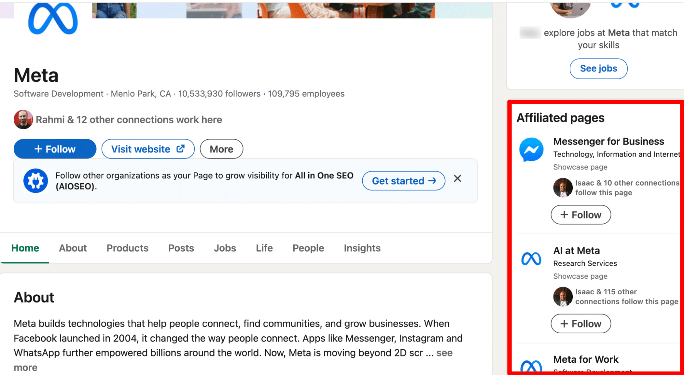Open the Products tab
The width and height of the screenshot is (684, 375).
pyautogui.click(x=128, y=248)
